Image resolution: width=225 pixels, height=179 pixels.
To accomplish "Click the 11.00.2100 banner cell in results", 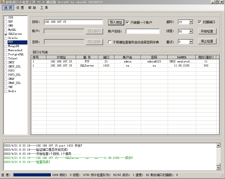I will point(182,66).
